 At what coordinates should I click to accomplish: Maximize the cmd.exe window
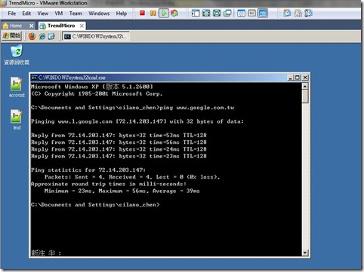click(x=298, y=78)
